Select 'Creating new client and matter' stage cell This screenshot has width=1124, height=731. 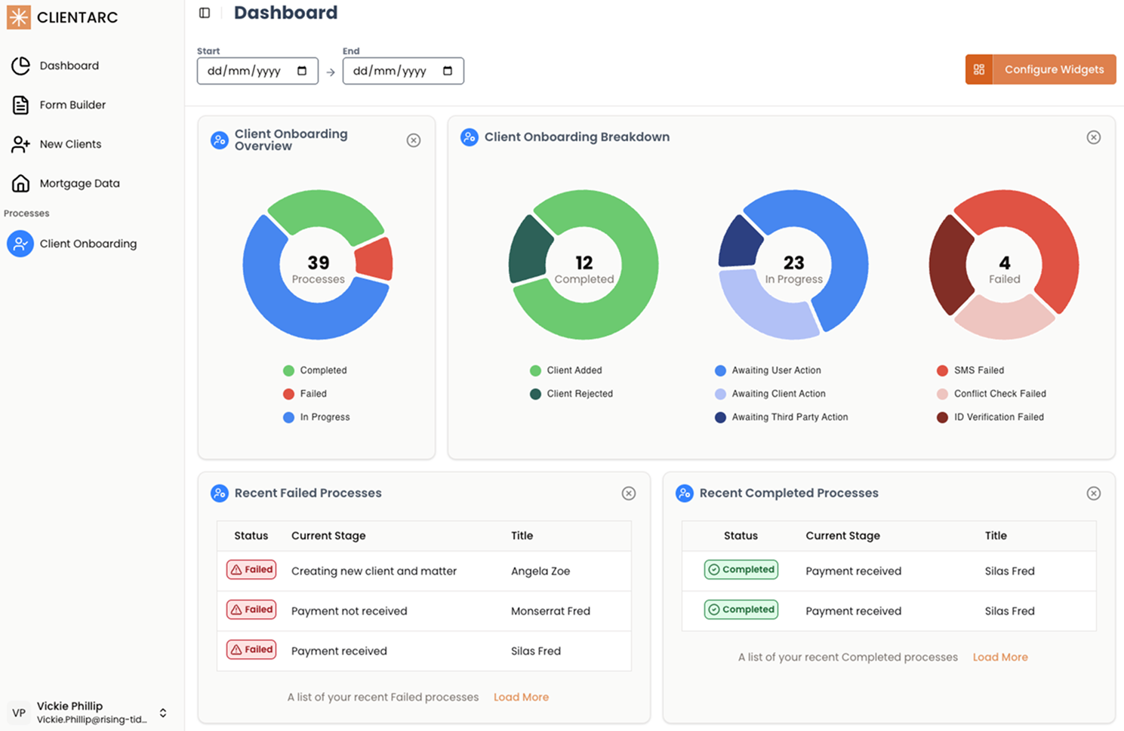[x=374, y=571]
